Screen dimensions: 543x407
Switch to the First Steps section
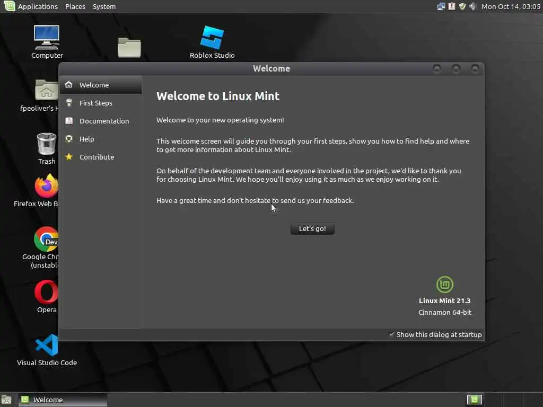101,103
